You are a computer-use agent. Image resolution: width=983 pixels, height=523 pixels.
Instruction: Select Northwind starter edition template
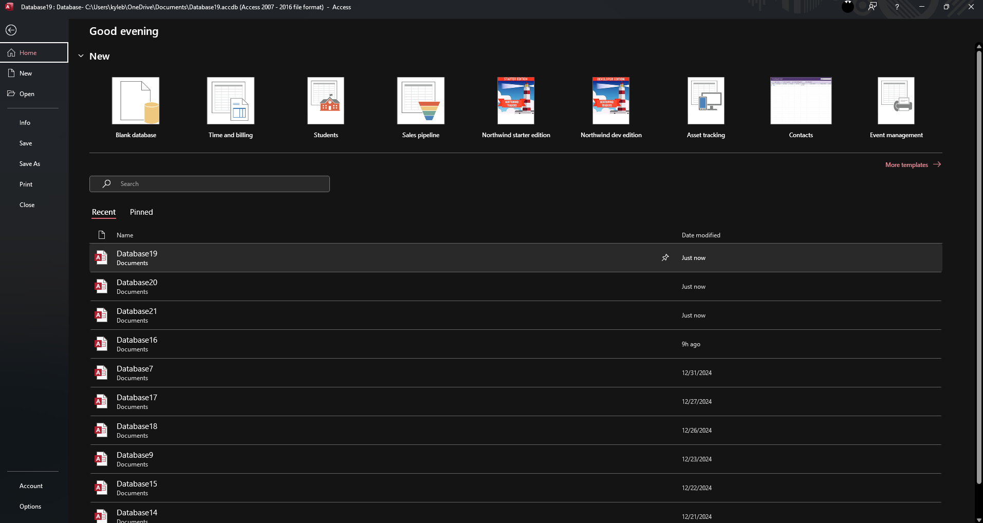(x=515, y=101)
